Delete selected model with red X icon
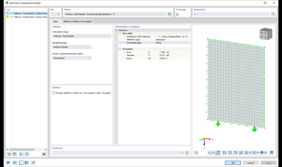Screen dimensions: 282x167 44,154
